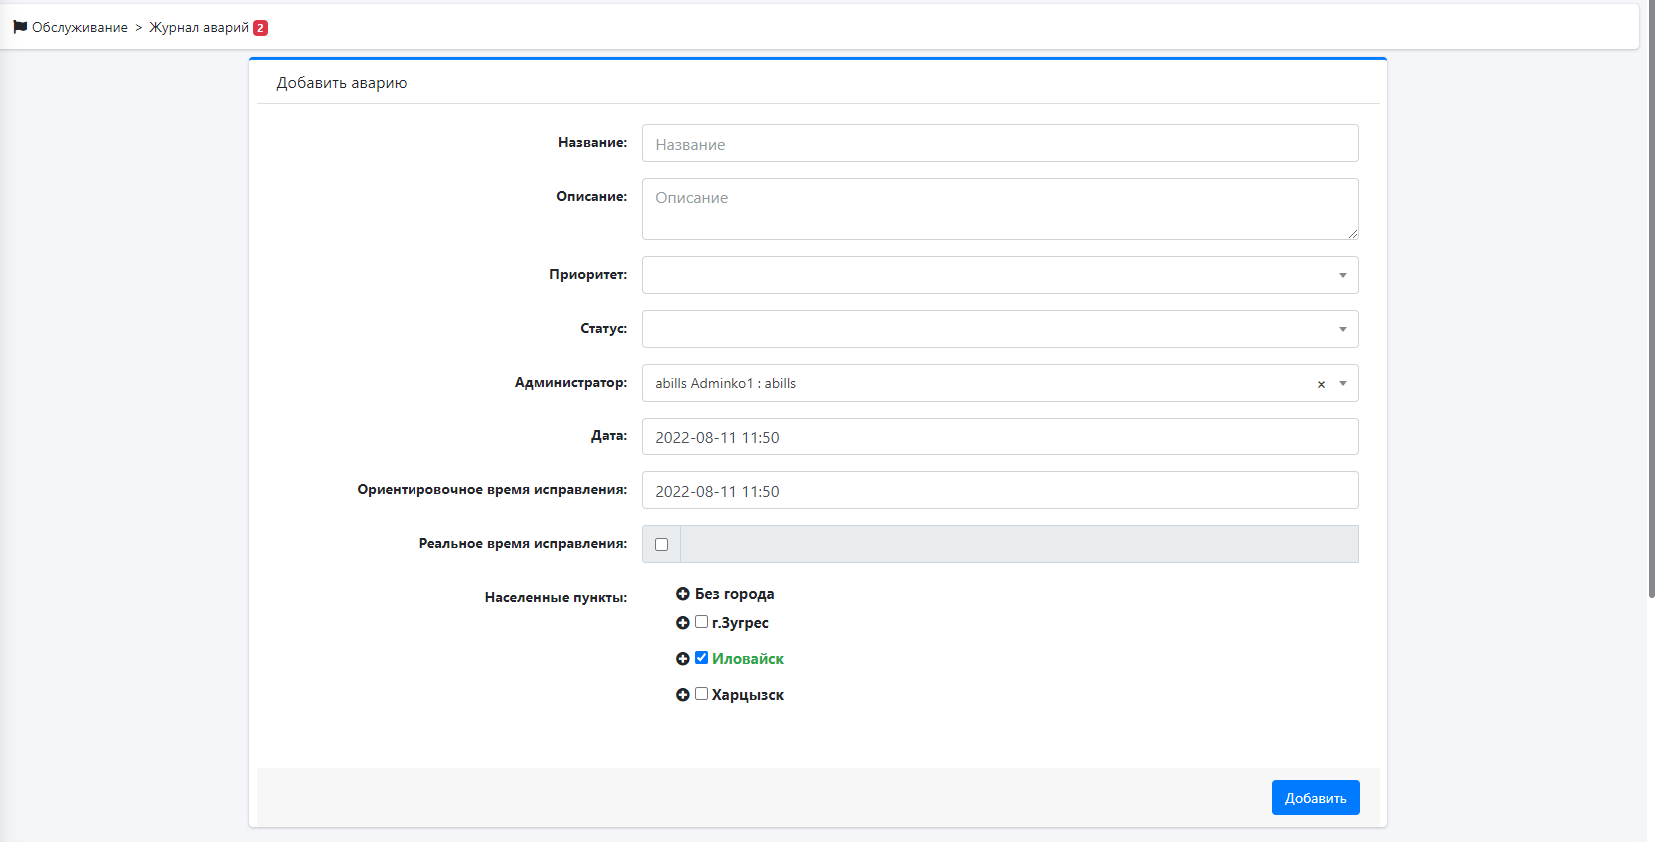Focus the Название input field
Viewport: 1655px width, 842px height.
(1000, 143)
